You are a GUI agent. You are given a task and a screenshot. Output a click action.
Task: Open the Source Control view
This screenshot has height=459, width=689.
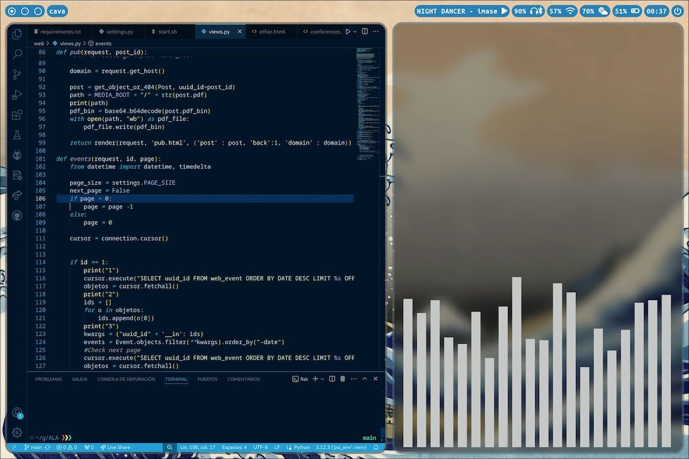(x=17, y=75)
